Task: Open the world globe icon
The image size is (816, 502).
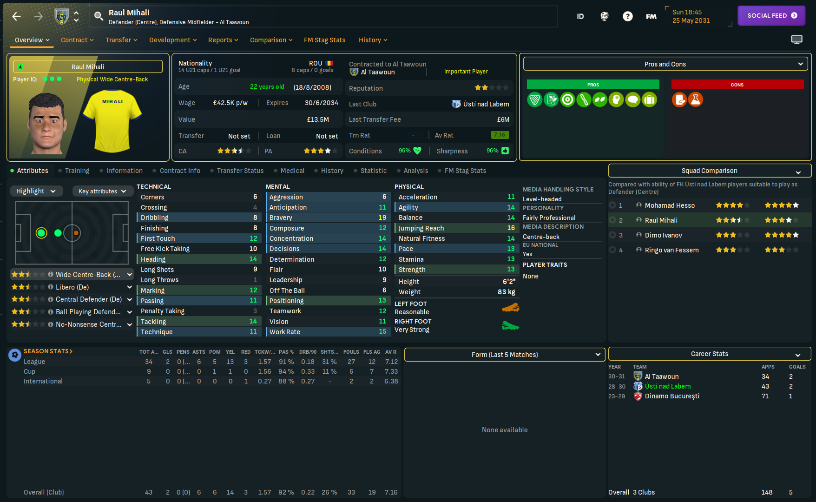Action: pos(604,17)
